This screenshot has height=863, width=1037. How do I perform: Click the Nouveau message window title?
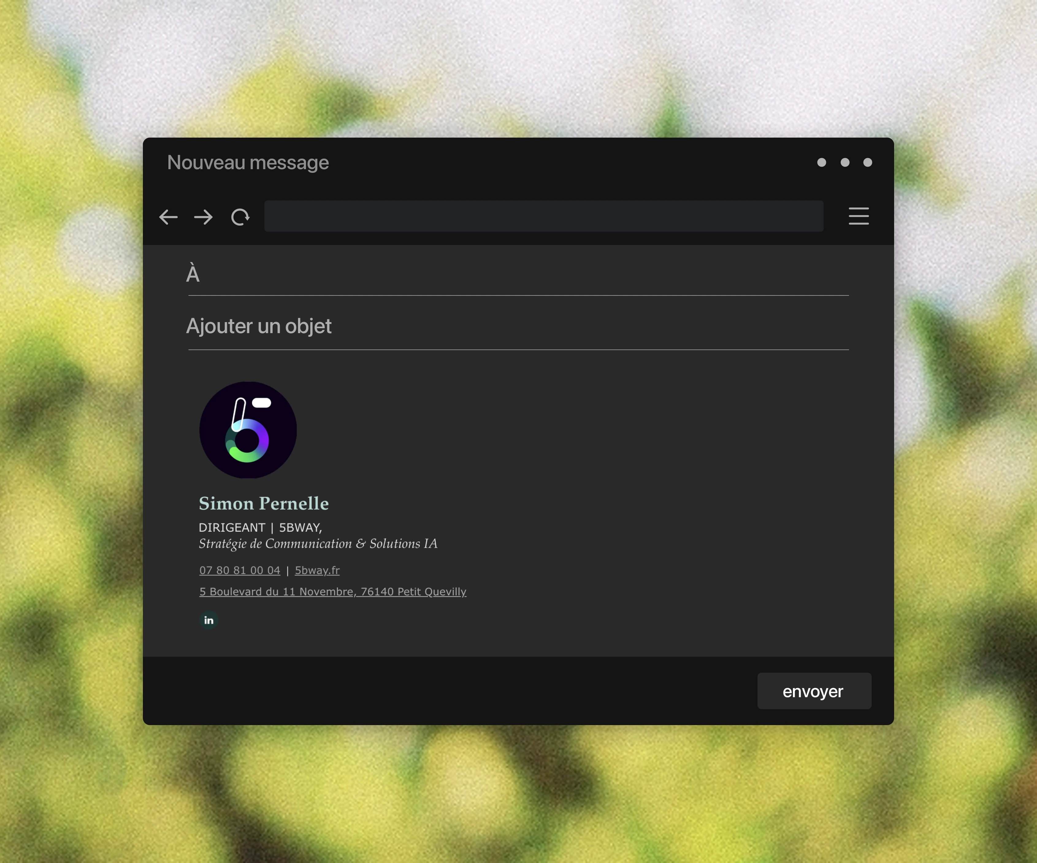pos(248,162)
